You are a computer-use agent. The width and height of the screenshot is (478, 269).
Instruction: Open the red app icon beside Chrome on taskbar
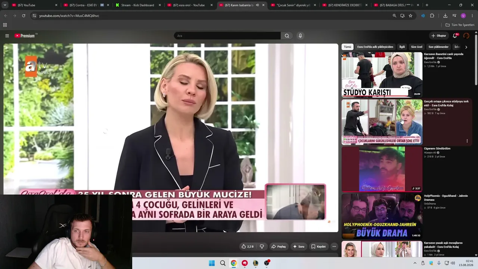245,263
